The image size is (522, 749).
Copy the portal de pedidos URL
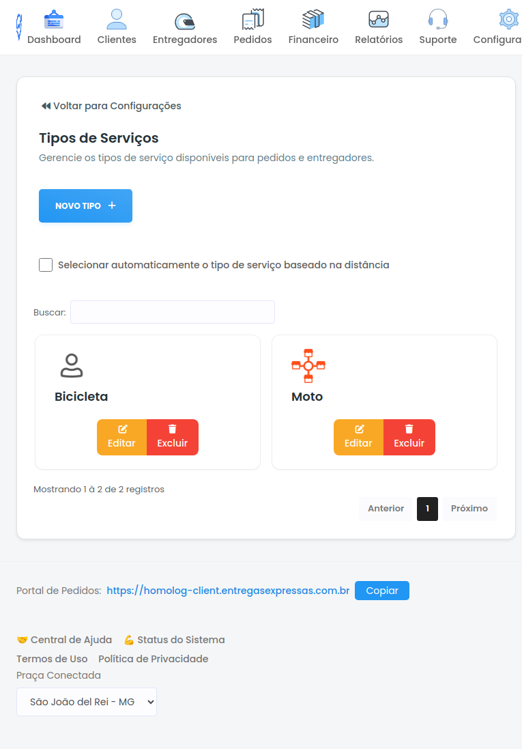pos(381,591)
